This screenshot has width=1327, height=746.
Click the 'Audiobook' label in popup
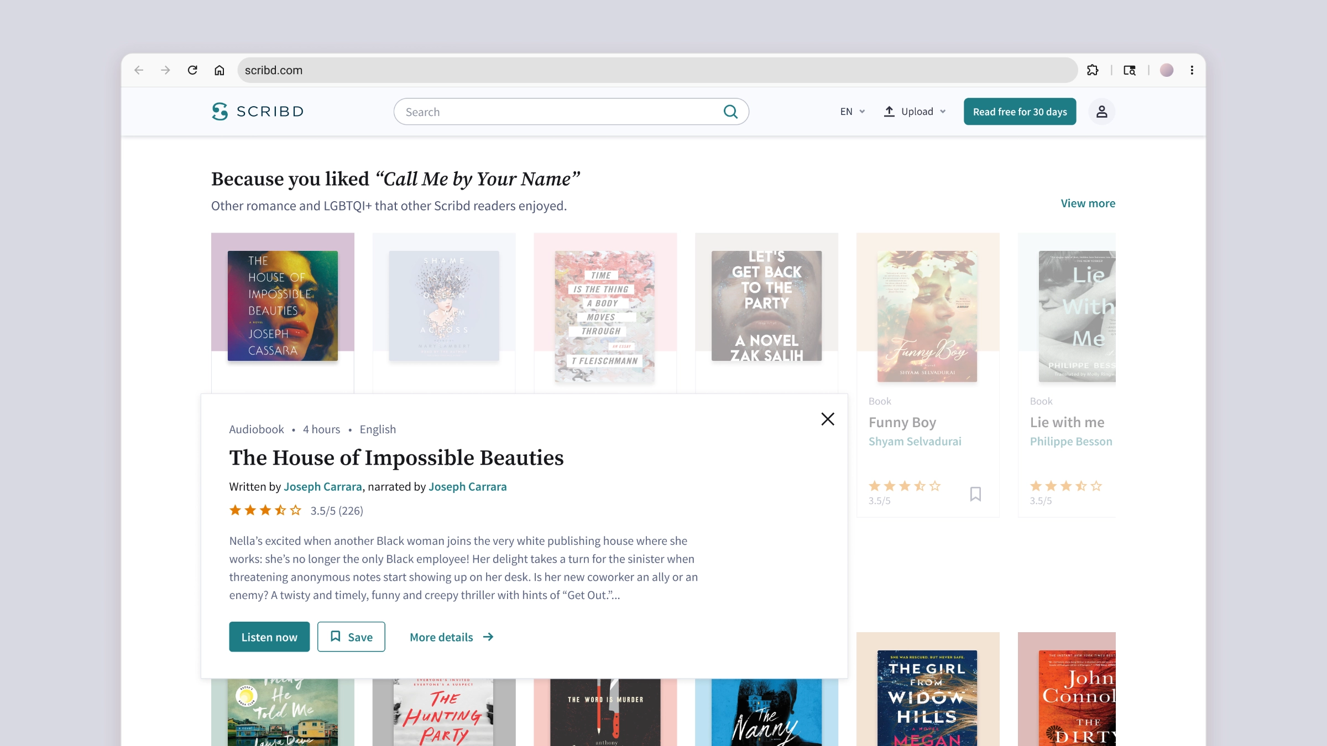(257, 429)
